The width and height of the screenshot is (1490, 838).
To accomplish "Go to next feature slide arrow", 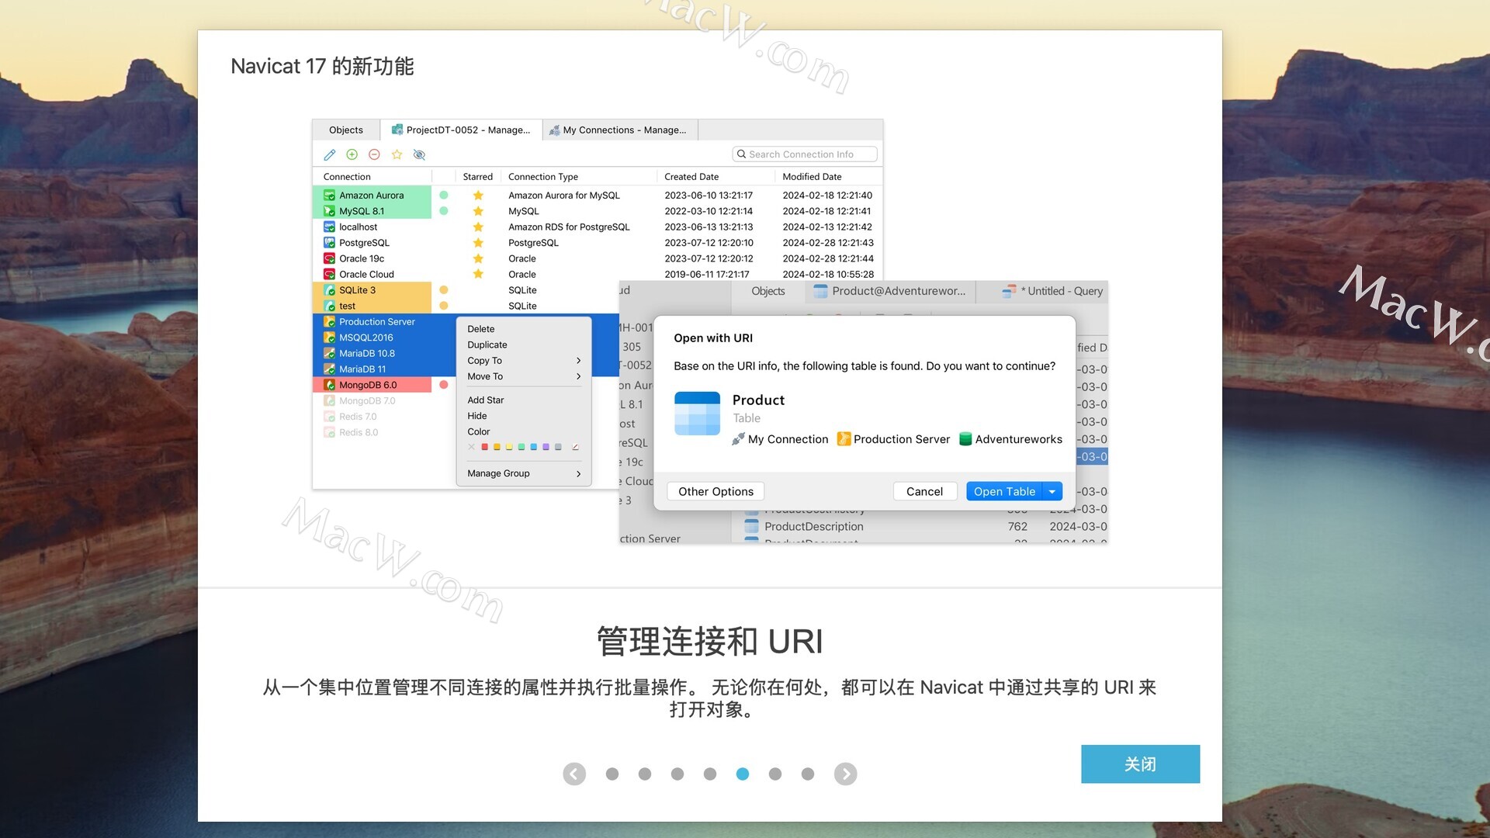I will click(845, 774).
